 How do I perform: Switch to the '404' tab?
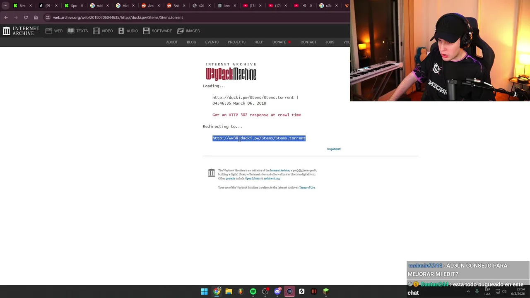tap(201, 6)
